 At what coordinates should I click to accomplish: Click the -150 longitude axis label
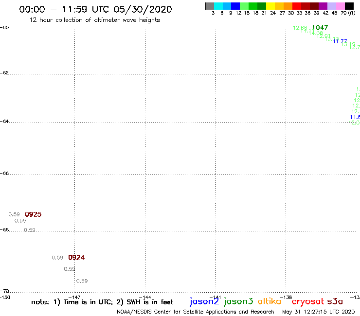[x=5, y=298]
